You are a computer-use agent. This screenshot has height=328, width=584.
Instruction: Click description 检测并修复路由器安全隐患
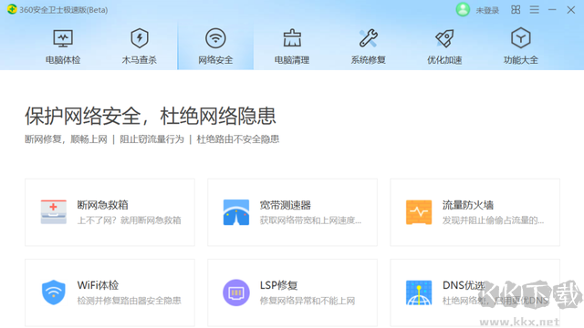130,301
